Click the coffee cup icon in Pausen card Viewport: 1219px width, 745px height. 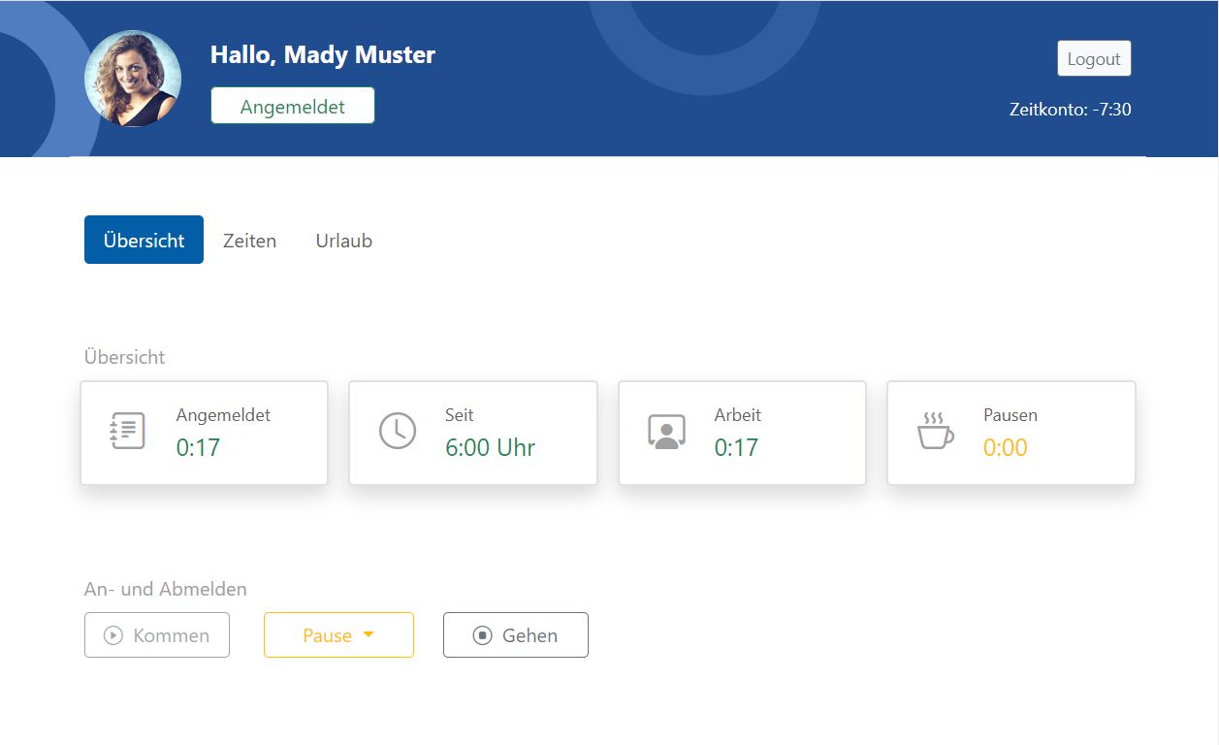click(935, 431)
